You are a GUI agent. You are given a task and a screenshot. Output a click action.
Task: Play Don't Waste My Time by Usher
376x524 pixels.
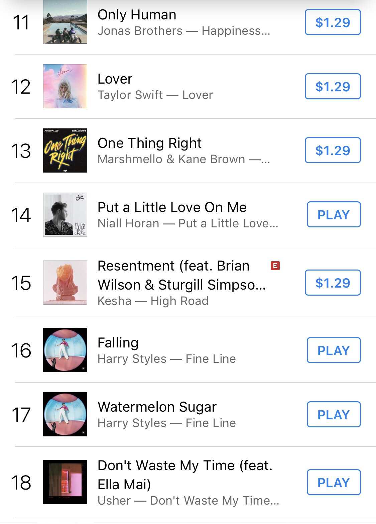point(334,483)
